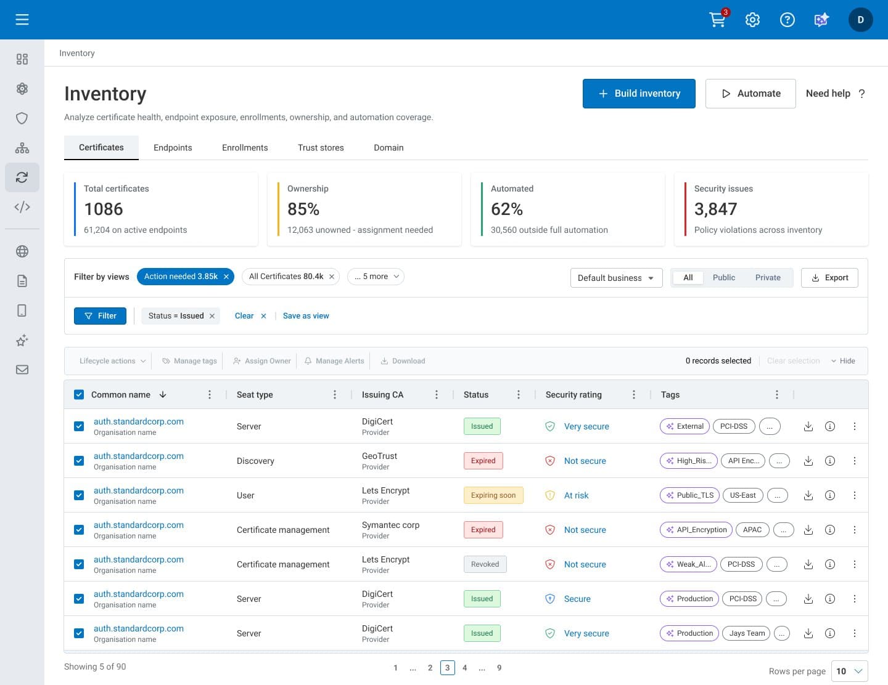The height and width of the screenshot is (685, 888).
Task: Open Status column options menu
Action: (x=519, y=395)
